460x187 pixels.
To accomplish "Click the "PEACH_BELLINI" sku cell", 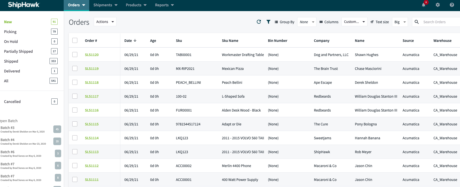I will [188, 83].
